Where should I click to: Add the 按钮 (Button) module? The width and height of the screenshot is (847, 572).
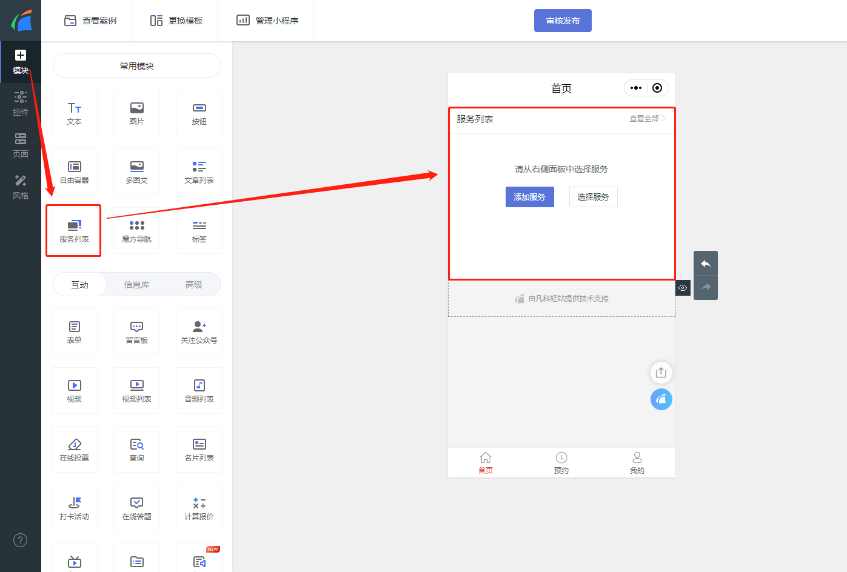[198, 113]
